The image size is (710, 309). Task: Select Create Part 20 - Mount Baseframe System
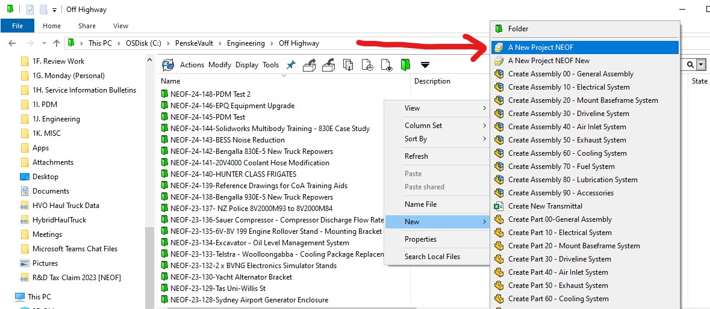coord(585,246)
